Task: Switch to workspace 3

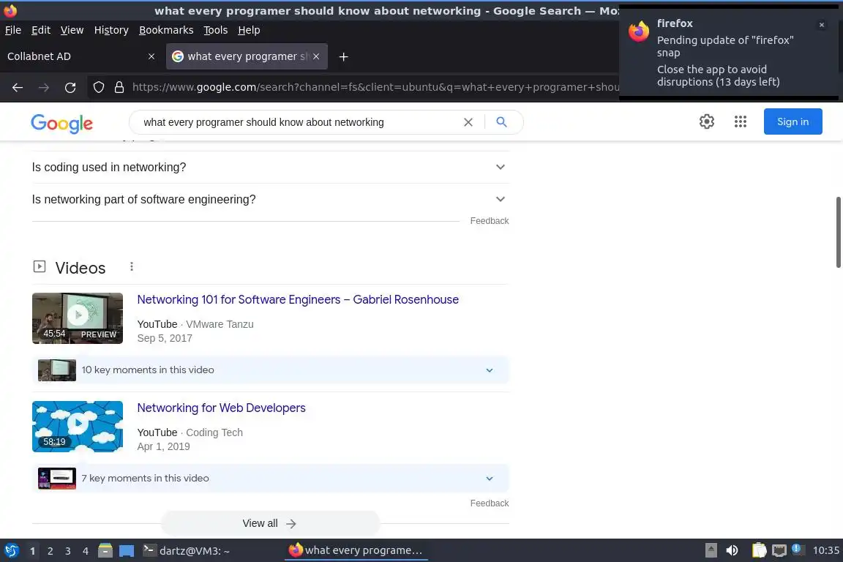Action: [x=68, y=551]
